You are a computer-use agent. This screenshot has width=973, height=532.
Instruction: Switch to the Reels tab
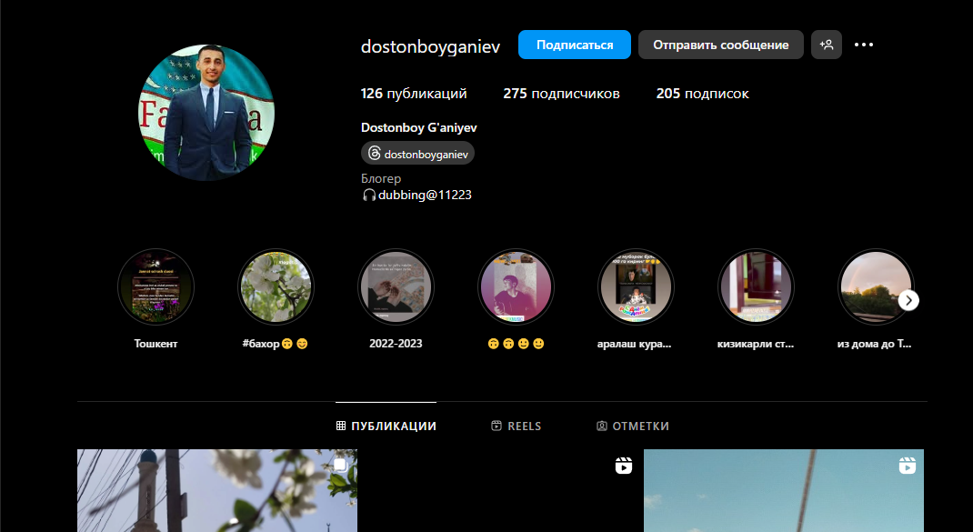pos(516,426)
